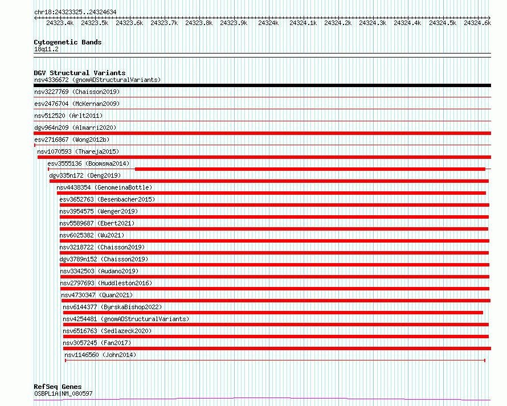The height and width of the screenshot is (406, 507).
Task: Open variant nsv4438354 (GenomeinaBottle)
Action: (104, 187)
